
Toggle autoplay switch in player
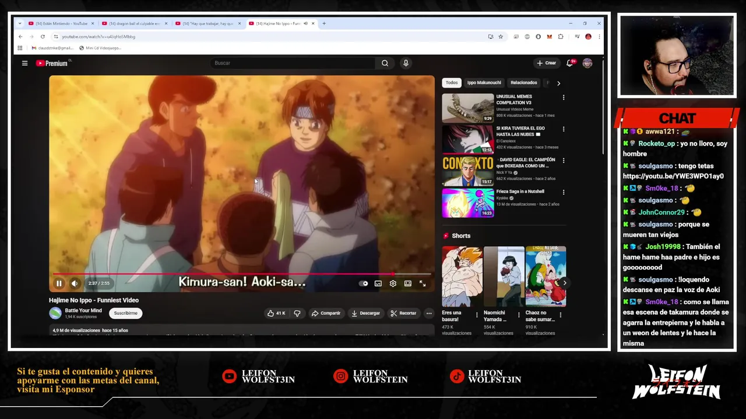[x=364, y=283]
